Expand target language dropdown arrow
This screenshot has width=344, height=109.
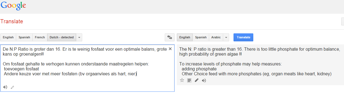226,37
